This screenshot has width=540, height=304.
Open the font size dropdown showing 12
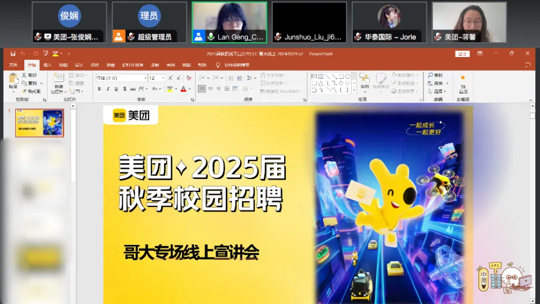tap(163, 78)
